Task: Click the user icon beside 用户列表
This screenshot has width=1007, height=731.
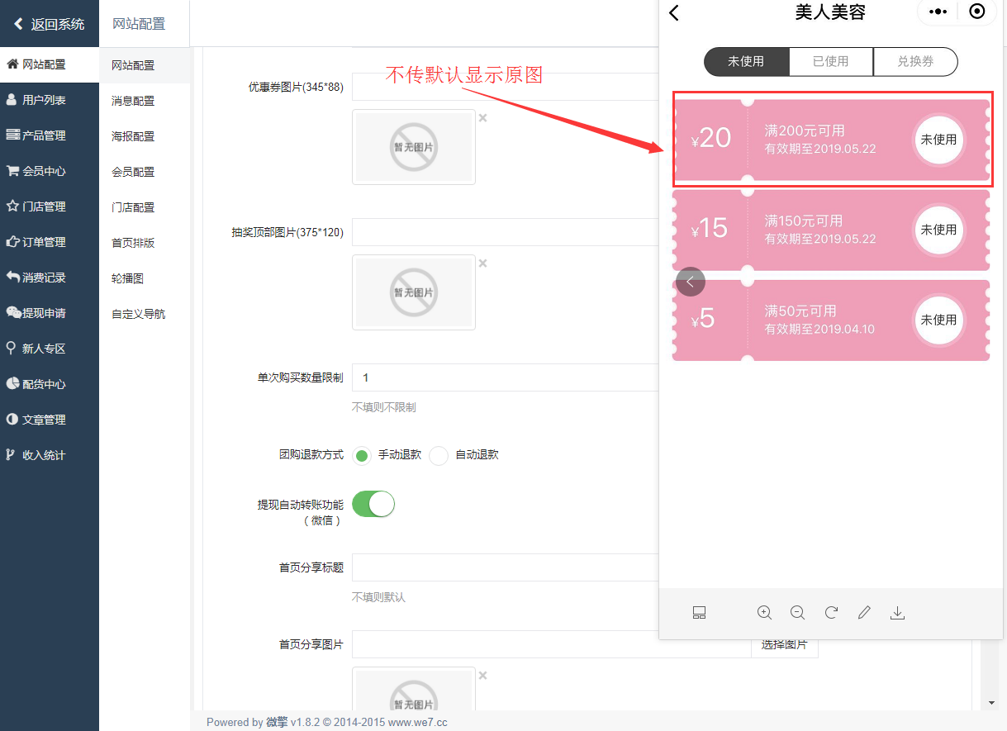Action: tap(12, 100)
